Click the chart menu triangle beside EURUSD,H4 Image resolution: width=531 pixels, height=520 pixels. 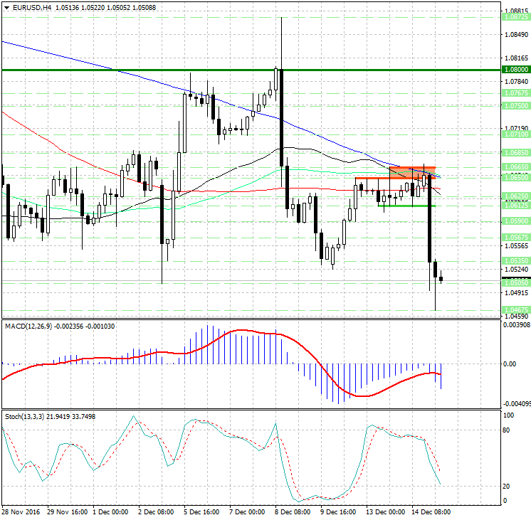coord(6,7)
